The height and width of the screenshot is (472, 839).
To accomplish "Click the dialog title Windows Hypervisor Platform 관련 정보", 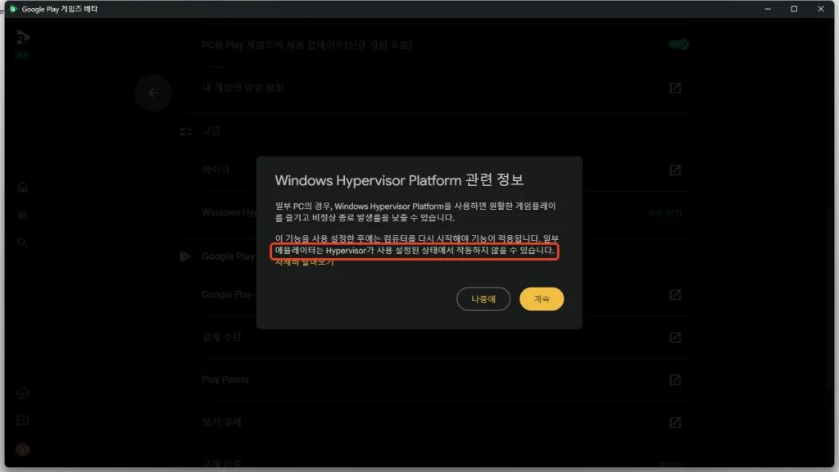I will click(x=399, y=180).
